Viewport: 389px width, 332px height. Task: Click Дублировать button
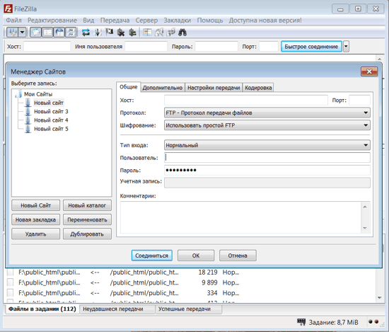pyautogui.click(x=87, y=234)
